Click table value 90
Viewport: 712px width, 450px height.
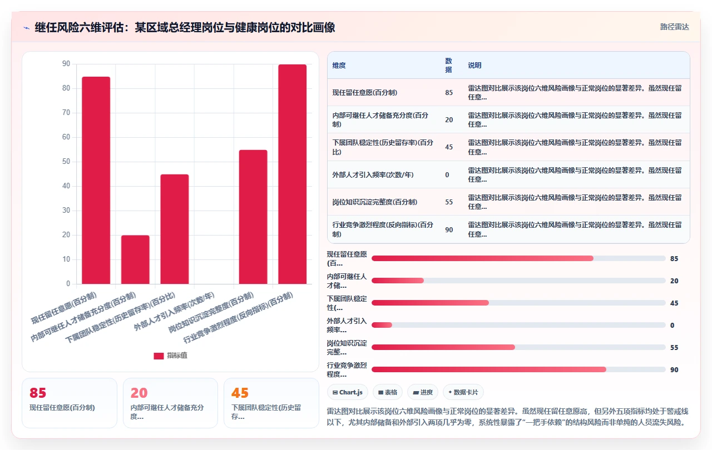click(x=449, y=229)
